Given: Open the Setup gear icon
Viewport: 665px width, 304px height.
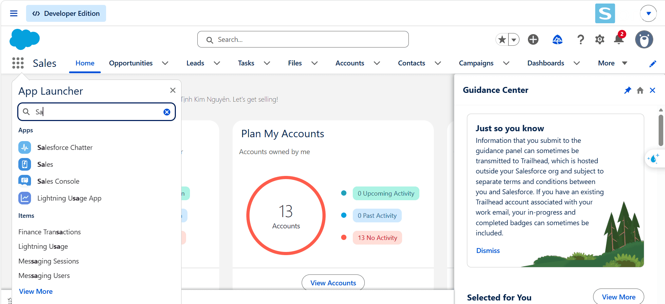Looking at the screenshot, I should (x=599, y=39).
